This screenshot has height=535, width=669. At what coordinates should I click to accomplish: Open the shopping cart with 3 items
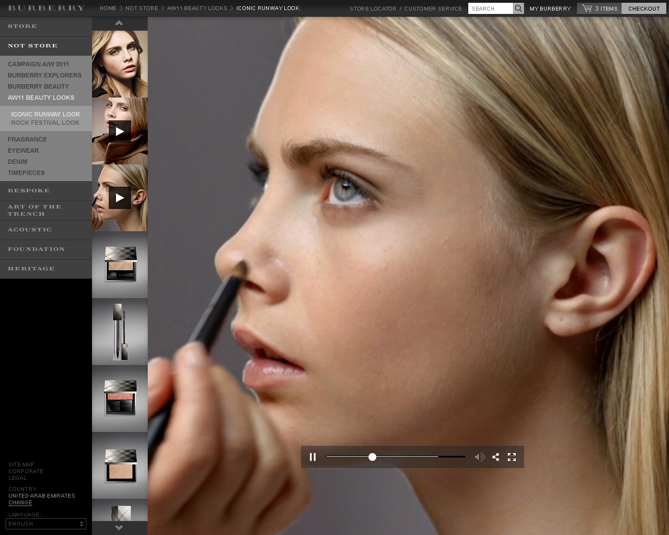tap(599, 8)
